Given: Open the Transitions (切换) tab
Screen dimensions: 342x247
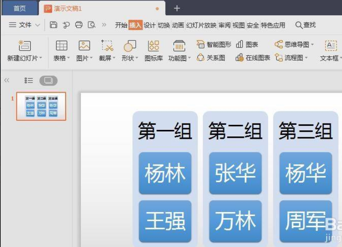Looking at the screenshot, I should pos(164,25).
